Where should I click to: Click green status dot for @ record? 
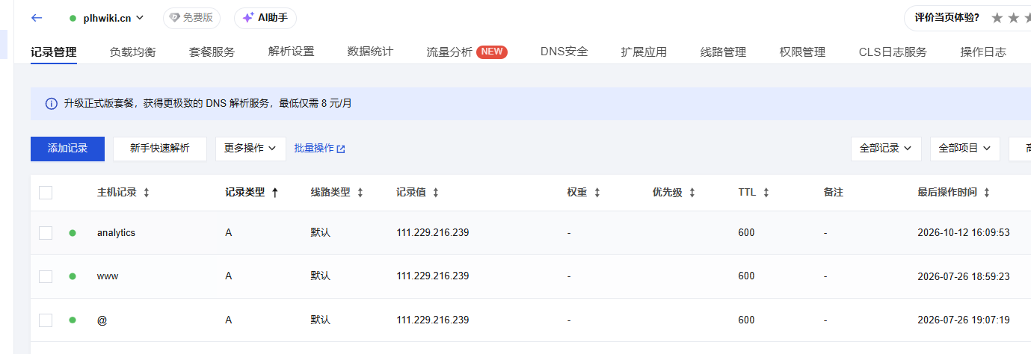73,320
